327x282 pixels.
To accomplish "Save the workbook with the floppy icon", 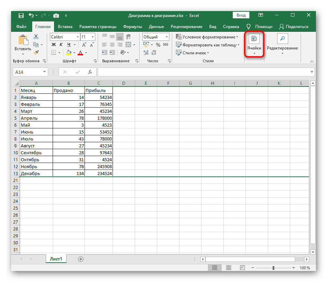I will [x=21, y=16].
